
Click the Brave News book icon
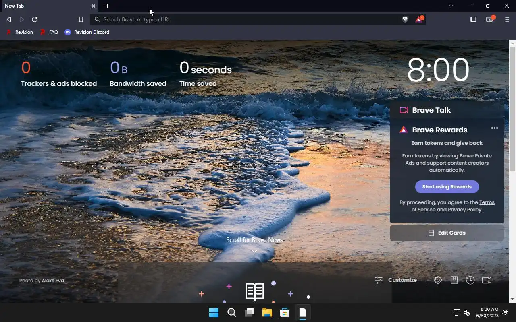click(x=255, y=291)
